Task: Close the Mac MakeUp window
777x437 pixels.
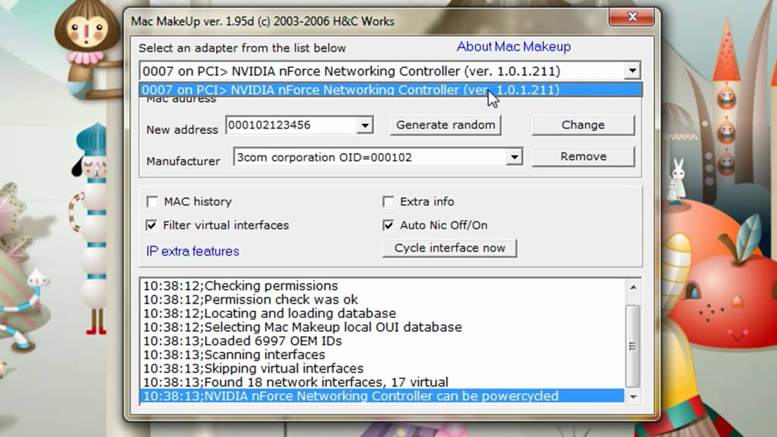Action: tap(632, 17)
